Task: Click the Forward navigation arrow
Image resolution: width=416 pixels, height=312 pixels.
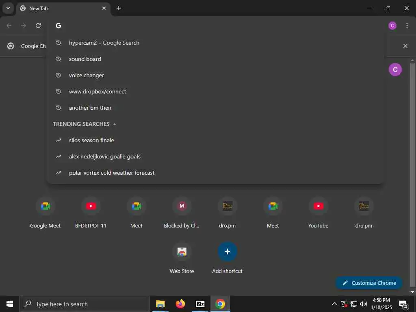Action: pos(24,26)
